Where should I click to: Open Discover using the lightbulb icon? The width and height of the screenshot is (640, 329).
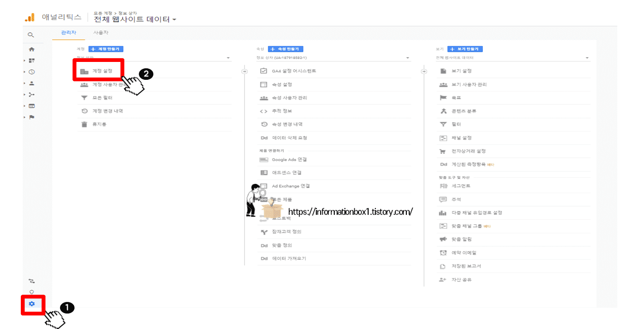pos(32,291)
